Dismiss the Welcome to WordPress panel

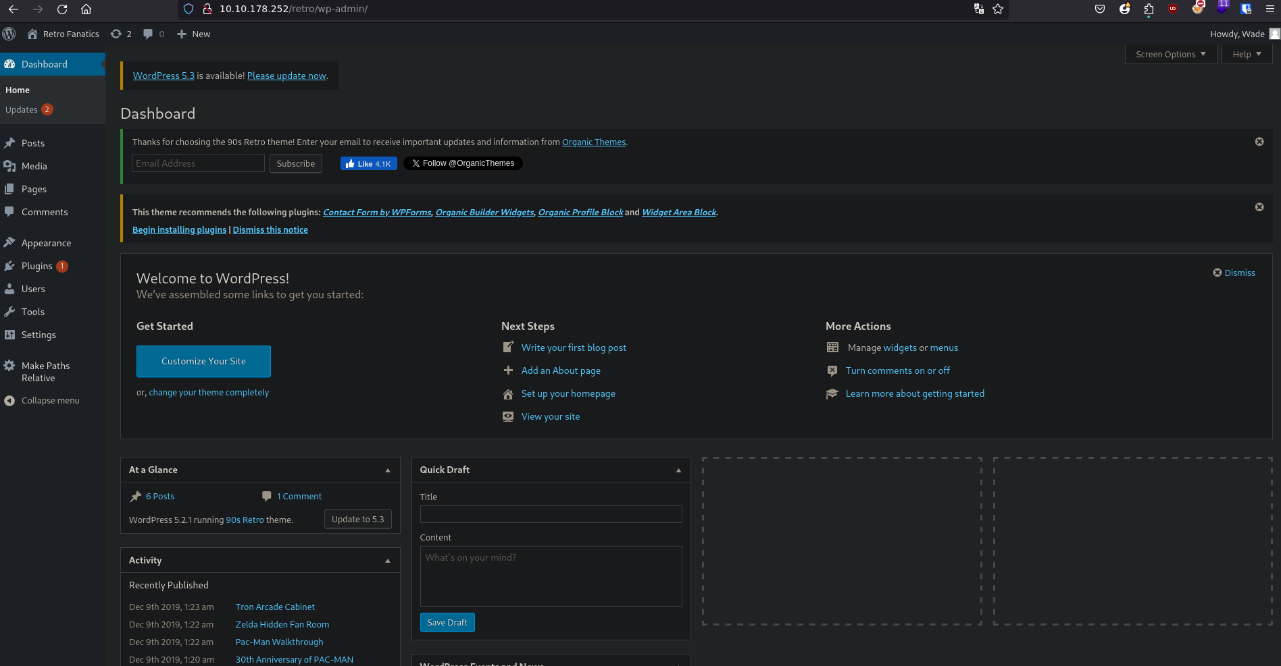tap(1234, 273)
